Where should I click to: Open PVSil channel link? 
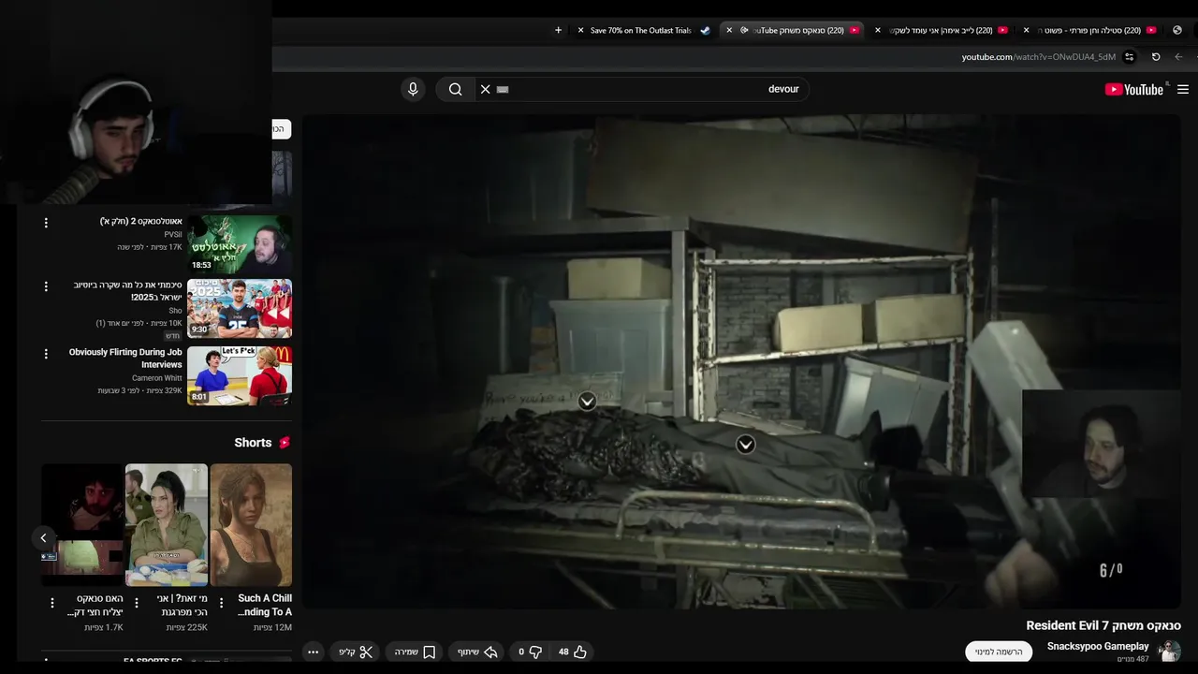click(173, 234)
